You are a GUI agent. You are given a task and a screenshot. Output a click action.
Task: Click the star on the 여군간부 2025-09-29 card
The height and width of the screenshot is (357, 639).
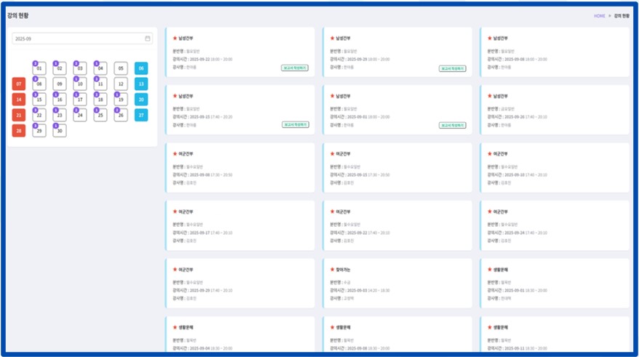point(174,269)
